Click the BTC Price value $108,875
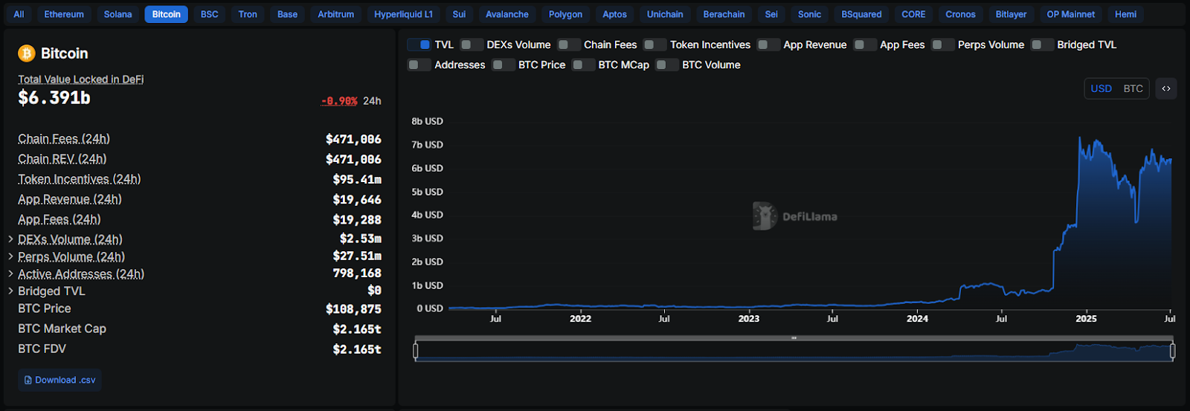 (x=353, y=308)
